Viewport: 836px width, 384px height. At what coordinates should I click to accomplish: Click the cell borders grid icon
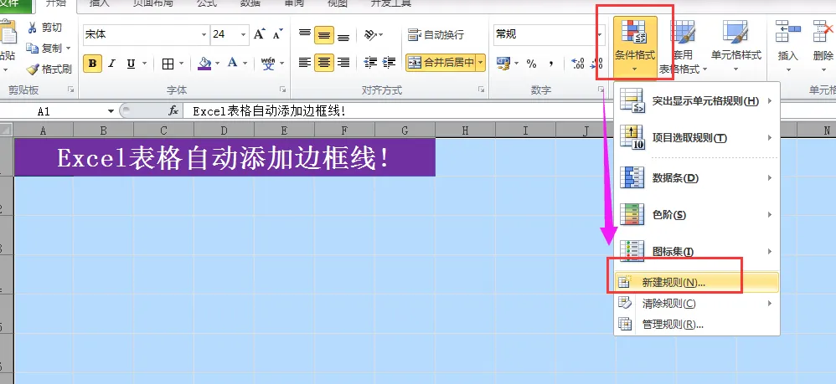click(x=168, y=64)
